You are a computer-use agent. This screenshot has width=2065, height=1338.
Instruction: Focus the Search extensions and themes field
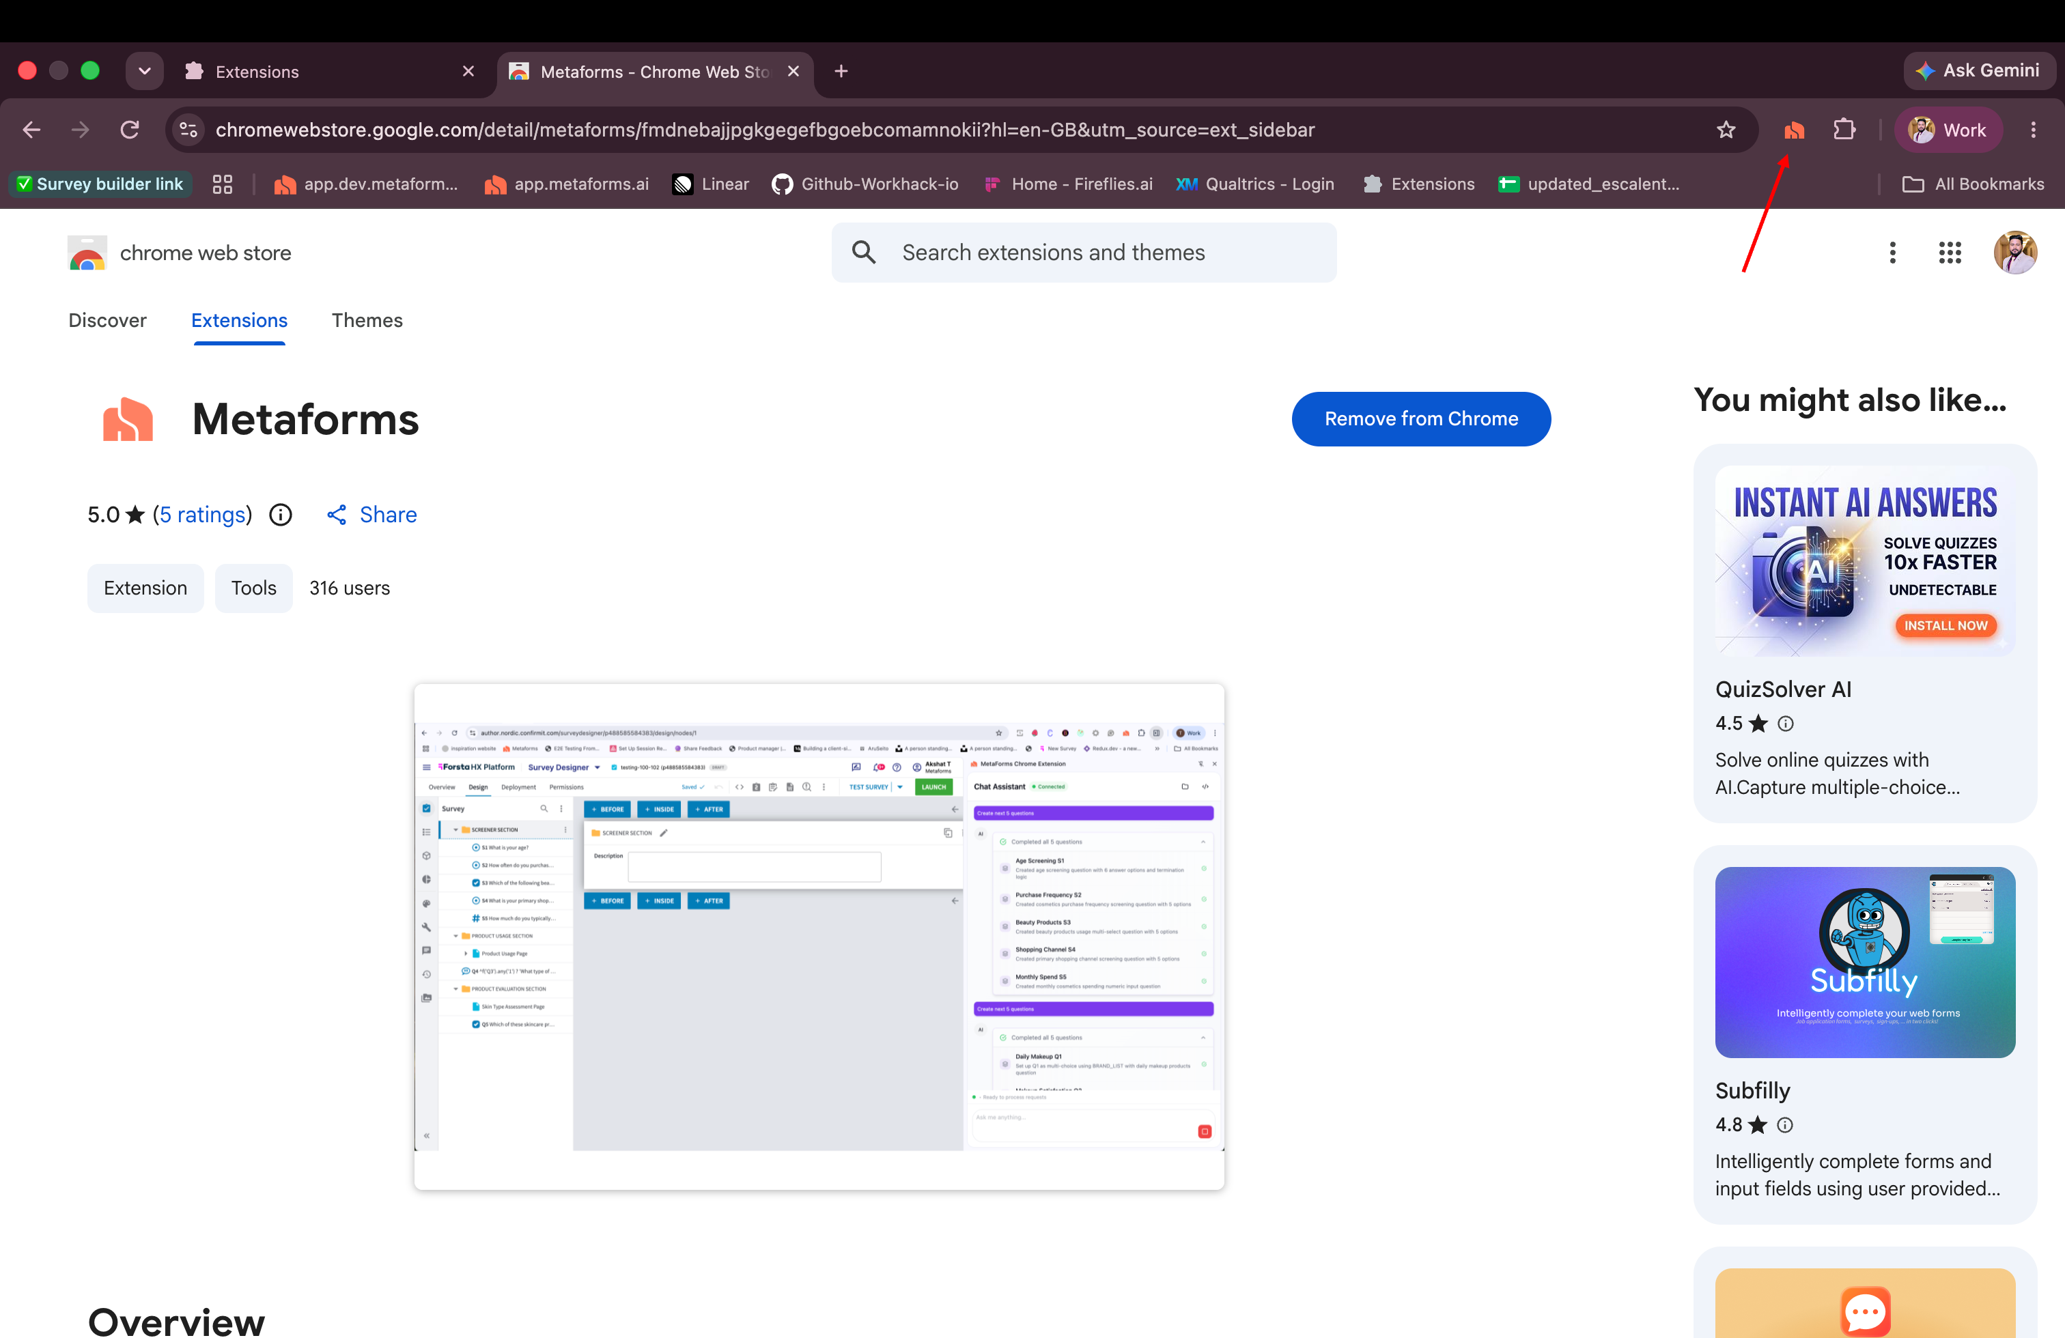1084,253
